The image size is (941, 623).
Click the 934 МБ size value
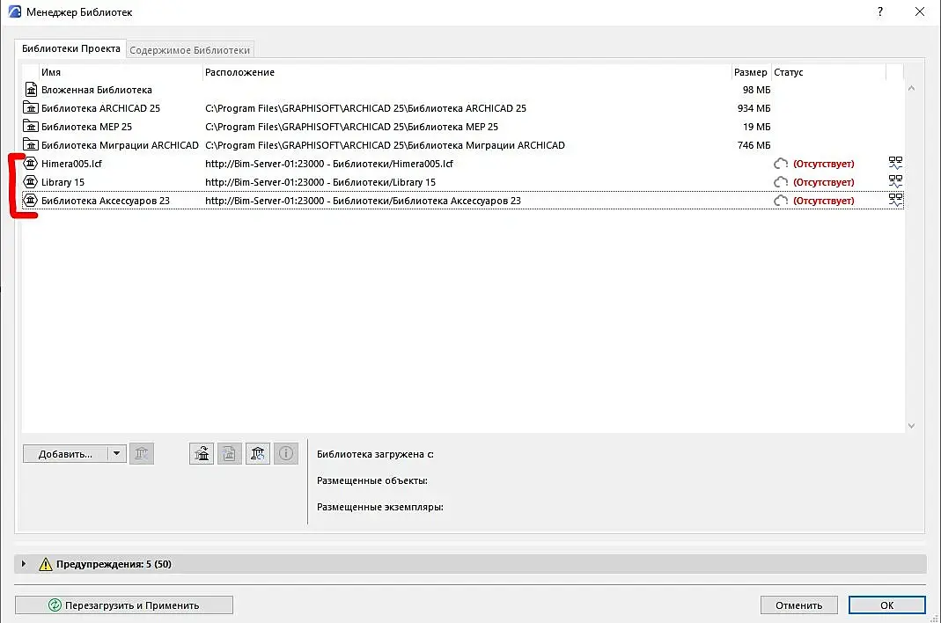coord(754,108)
